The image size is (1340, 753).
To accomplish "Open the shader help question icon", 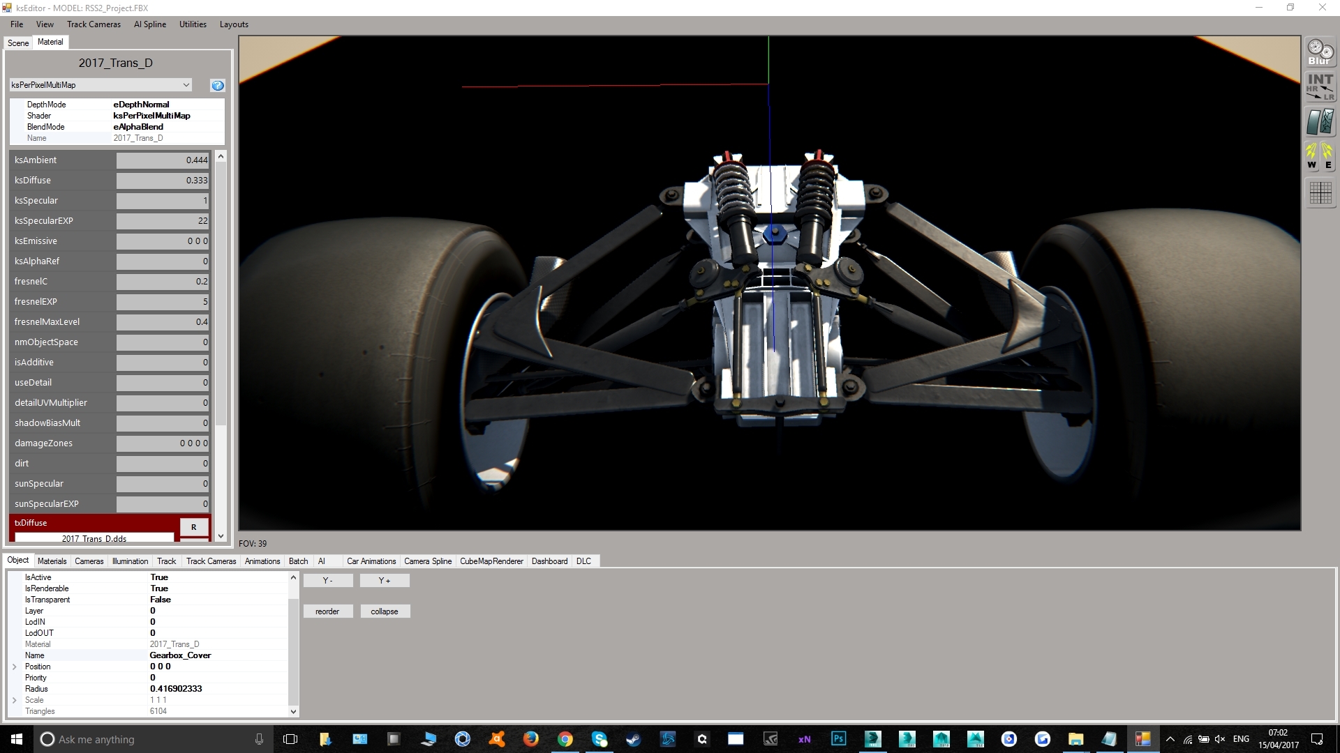I will pyautogui.click(x=218, y=85).
